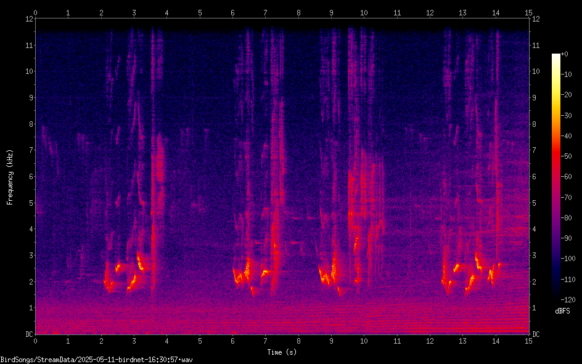Click the "-120" label on the color scale
This screenshot has width=582, height=364.
click(568, 299)
